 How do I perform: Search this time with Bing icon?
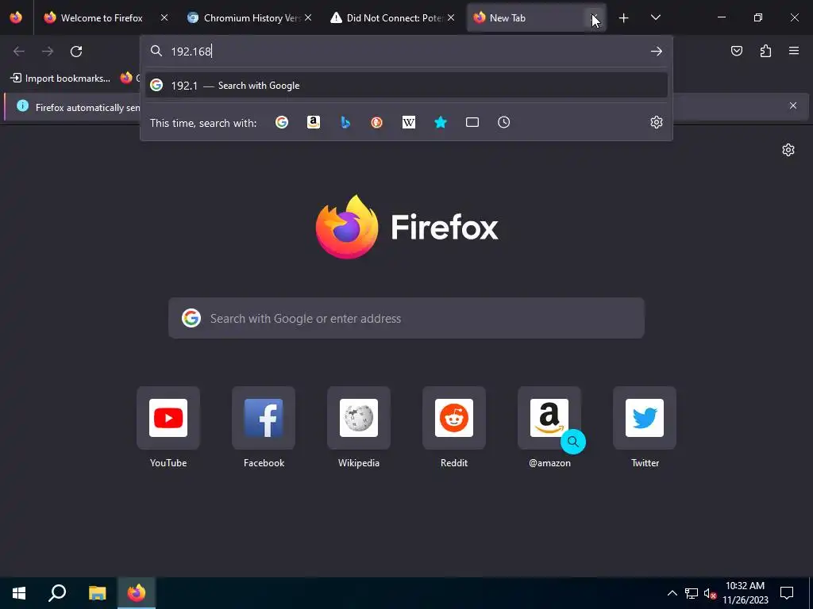point(345,122)
